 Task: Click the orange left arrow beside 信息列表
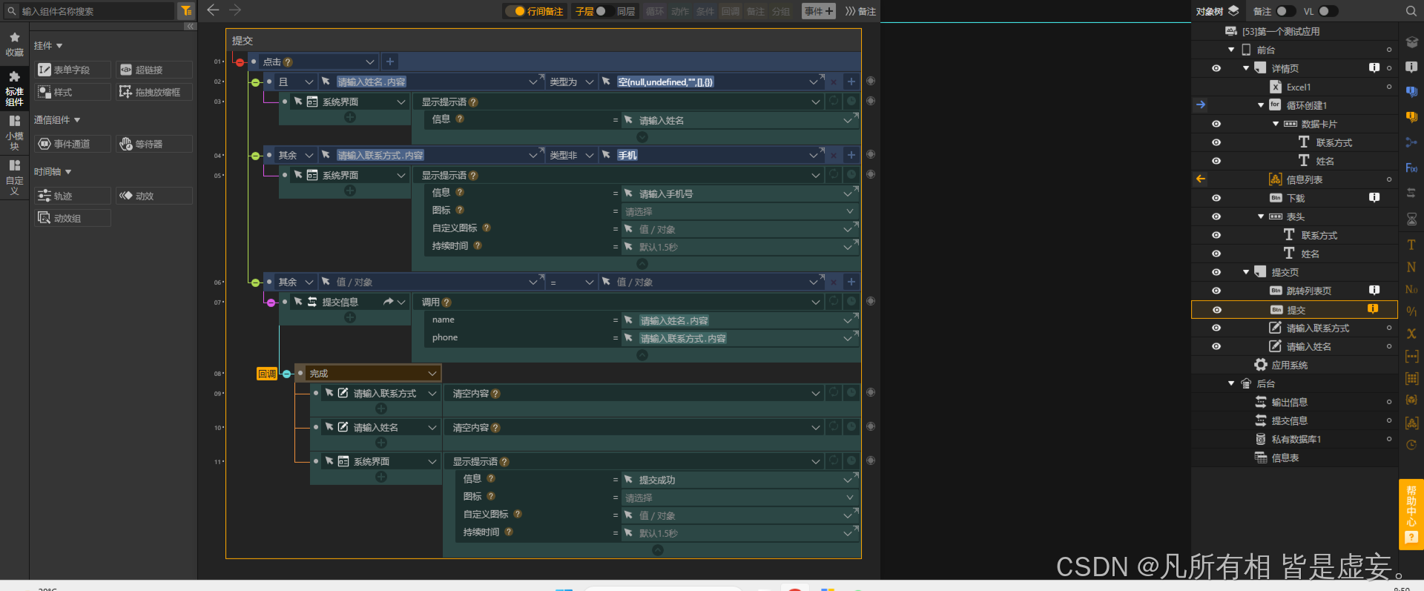1201,179
